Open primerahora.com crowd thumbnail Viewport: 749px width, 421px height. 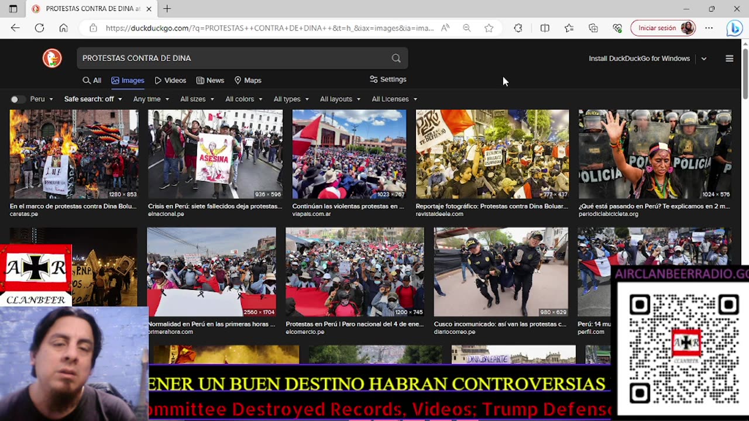pos(211,272)
